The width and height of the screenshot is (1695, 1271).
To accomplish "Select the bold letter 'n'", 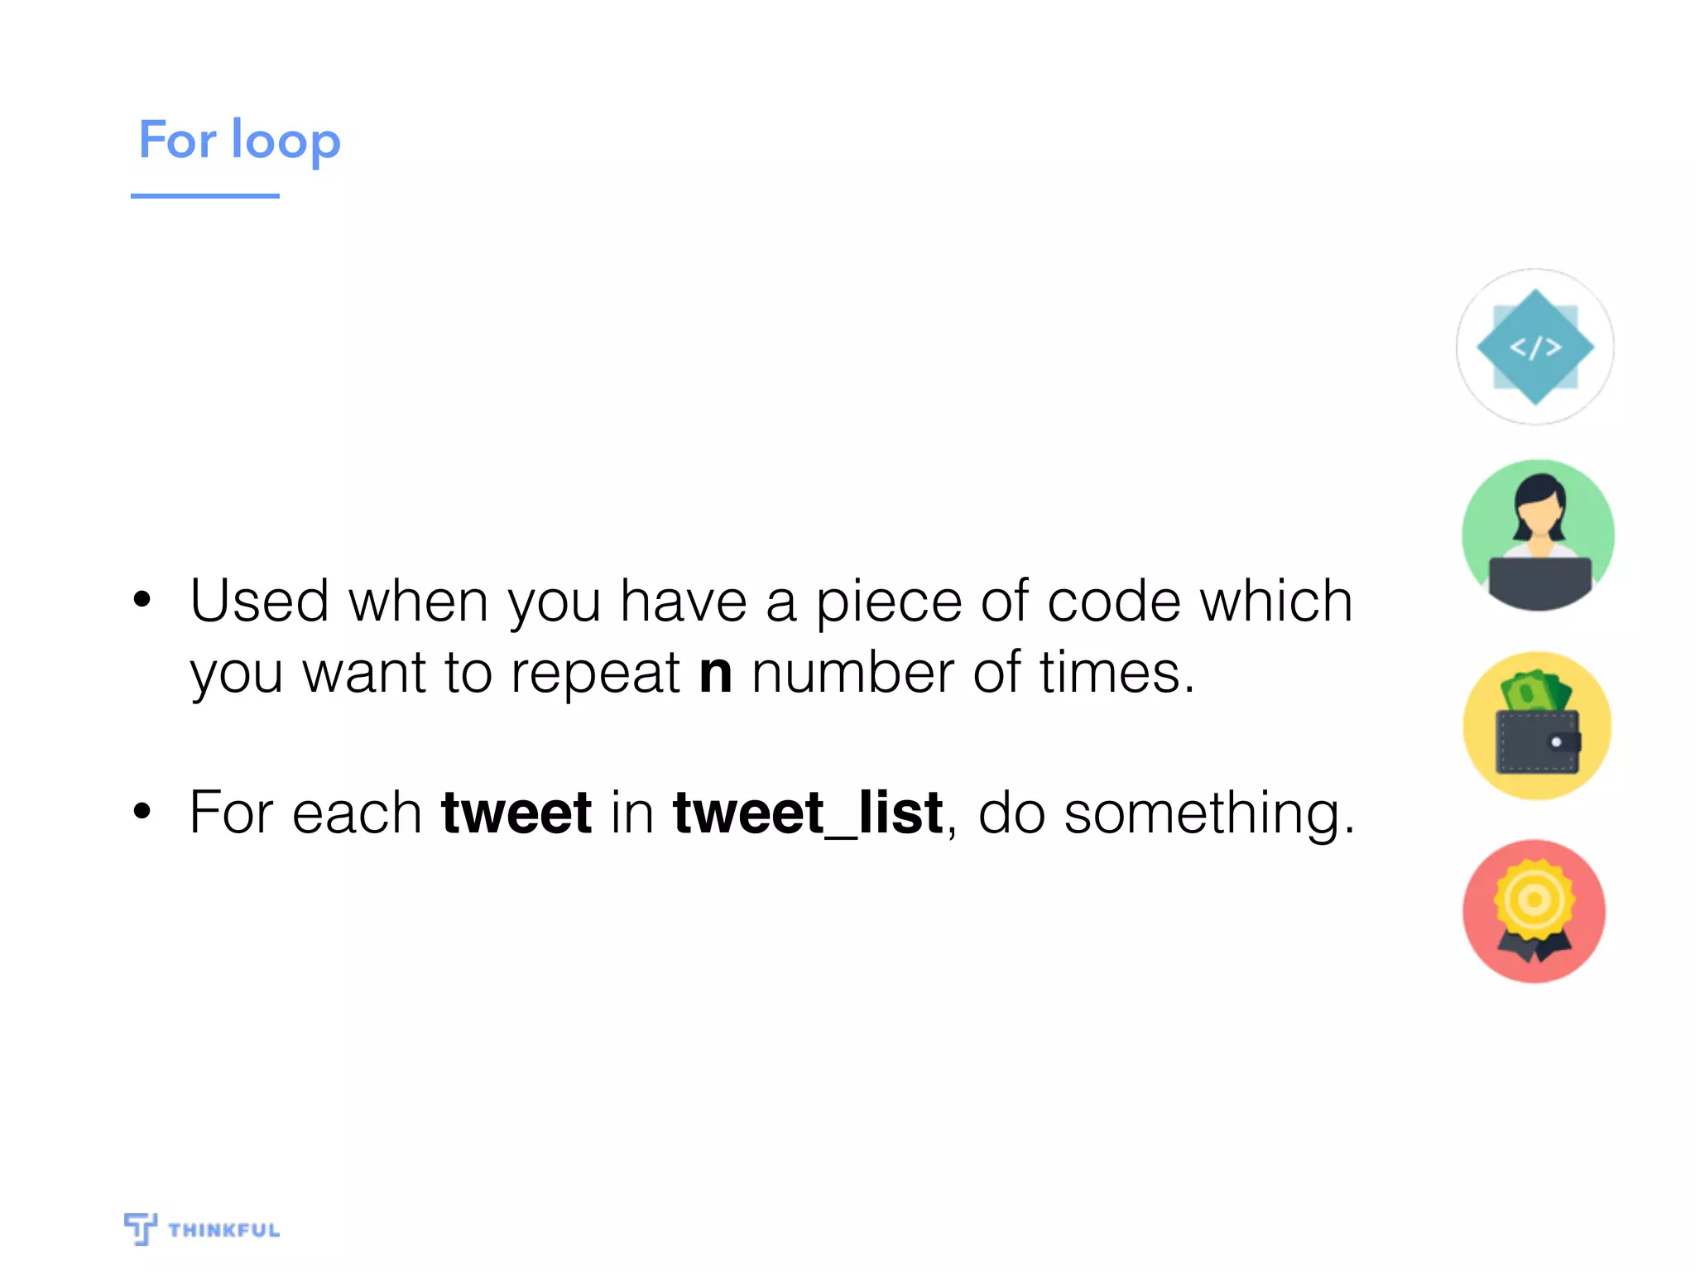I will (716, 674).
